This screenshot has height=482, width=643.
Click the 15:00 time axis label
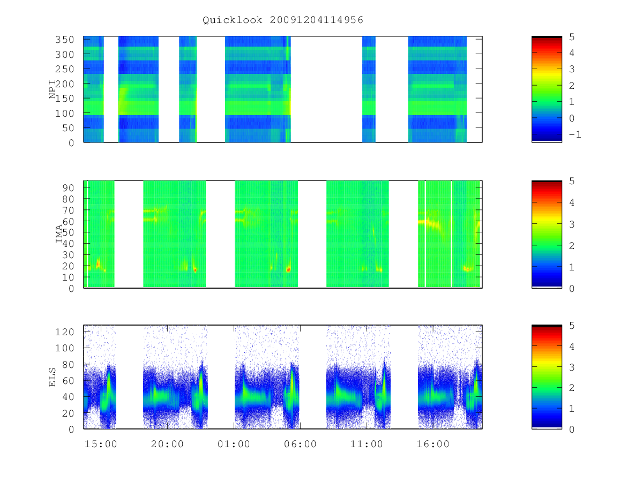point(101,444)
